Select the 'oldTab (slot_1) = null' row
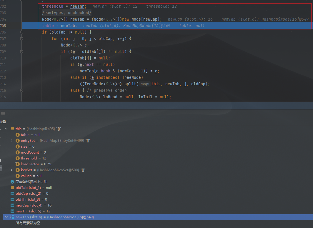Viewport: 313px width, 228px height. tap(158, 188)
